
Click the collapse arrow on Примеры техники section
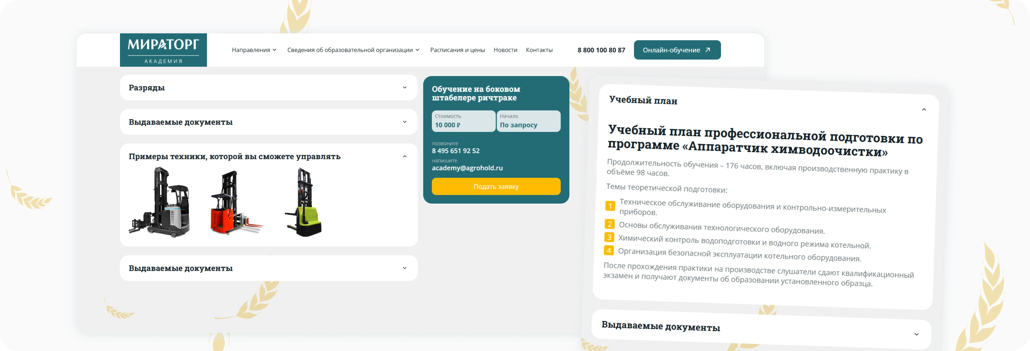point(405,157)
